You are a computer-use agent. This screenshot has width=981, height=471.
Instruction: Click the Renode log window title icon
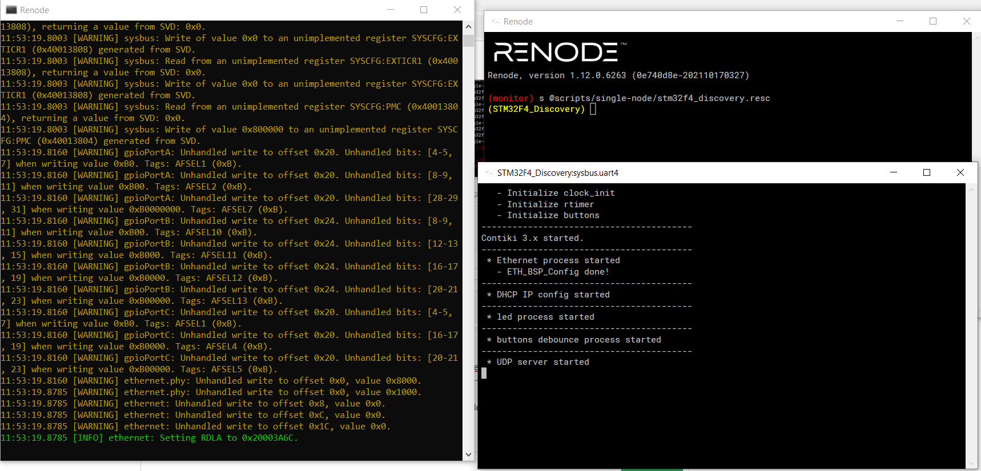tap(11, 10)
